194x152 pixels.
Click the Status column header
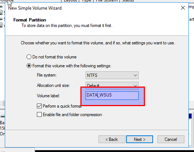tap(128, 1)
